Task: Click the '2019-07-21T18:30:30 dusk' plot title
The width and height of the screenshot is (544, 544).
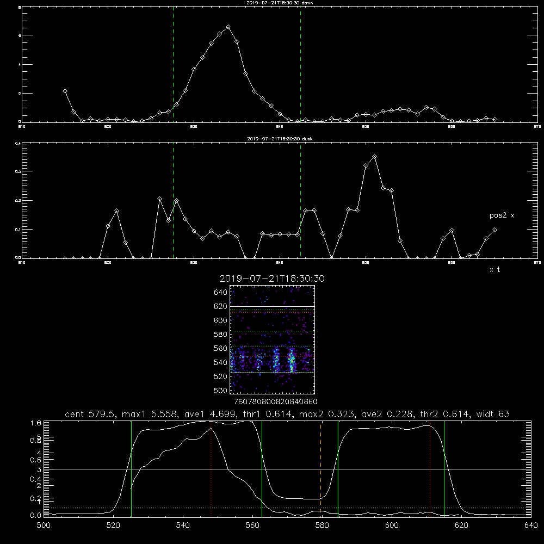Action: pos(280,139)
